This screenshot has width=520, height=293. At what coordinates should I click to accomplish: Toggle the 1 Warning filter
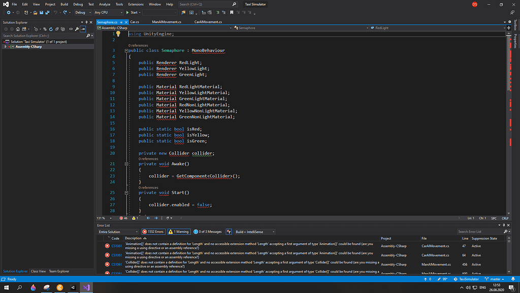click(178, 231)
